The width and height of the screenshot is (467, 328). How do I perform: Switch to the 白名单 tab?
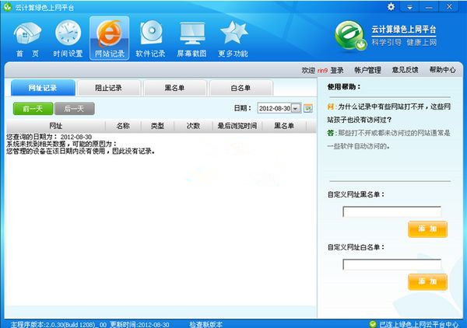click(x=241, y=87)
